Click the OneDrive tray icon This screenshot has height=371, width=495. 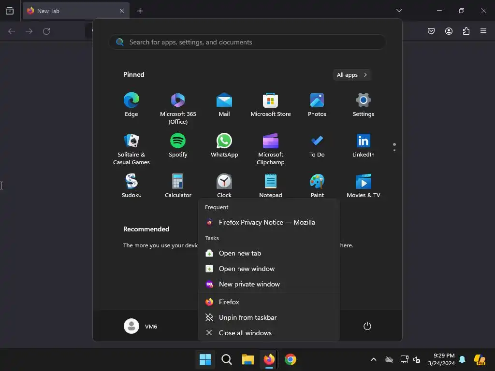point(389,359)
